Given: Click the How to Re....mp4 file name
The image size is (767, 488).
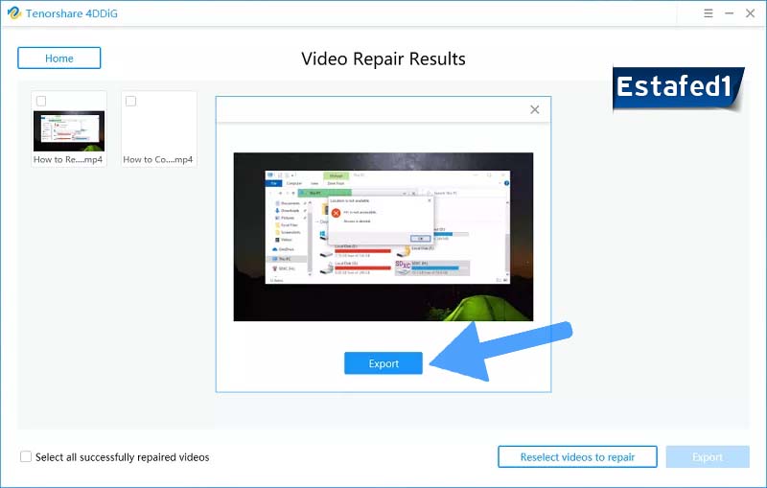Looking at the screenshot, I should [68, 160].
